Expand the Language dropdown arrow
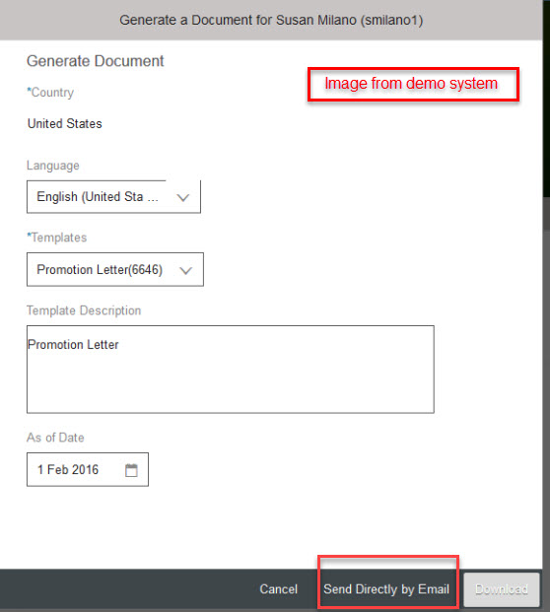Viewport: 550px width, 612px height. 182,197
